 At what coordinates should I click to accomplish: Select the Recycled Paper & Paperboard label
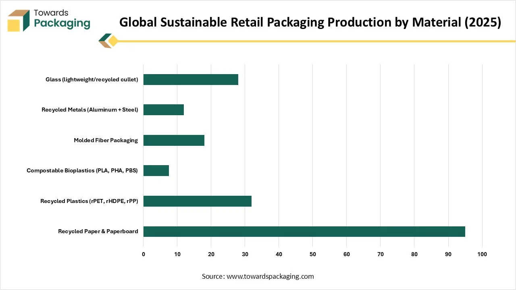click(98, 231)
